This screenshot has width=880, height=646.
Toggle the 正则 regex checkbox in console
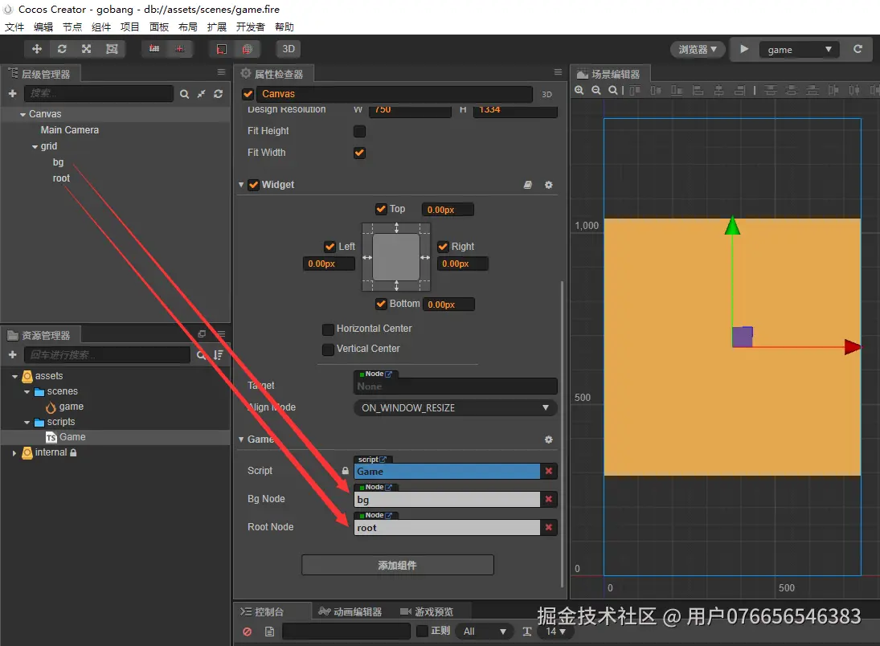422,632
